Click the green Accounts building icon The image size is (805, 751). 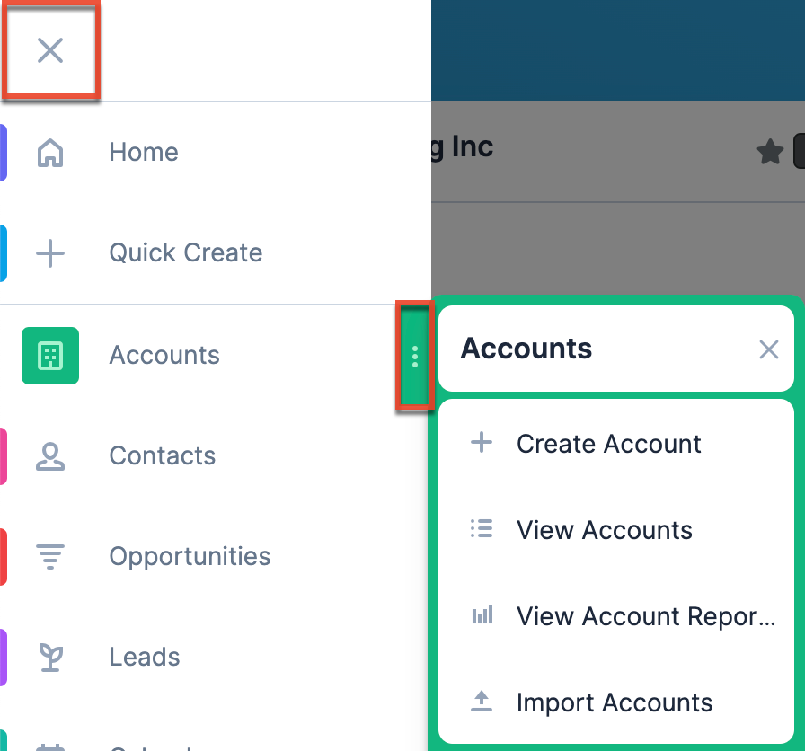point(50,356)
